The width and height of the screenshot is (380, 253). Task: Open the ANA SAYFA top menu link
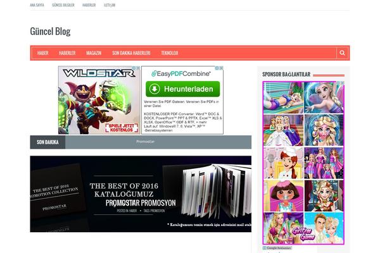tap(37, 5)
